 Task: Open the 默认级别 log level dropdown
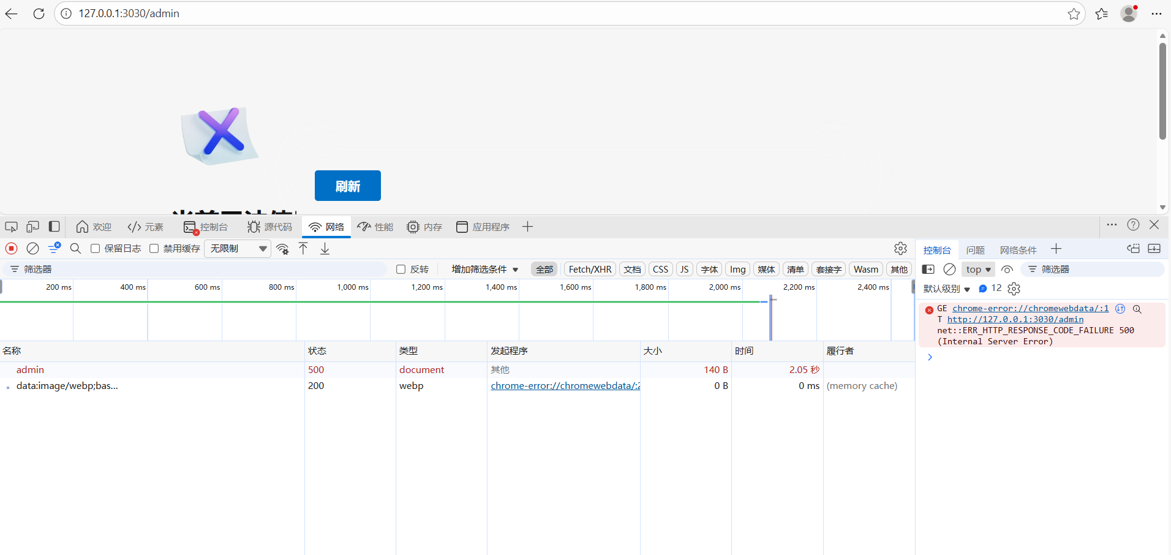(x=946, y=289)
